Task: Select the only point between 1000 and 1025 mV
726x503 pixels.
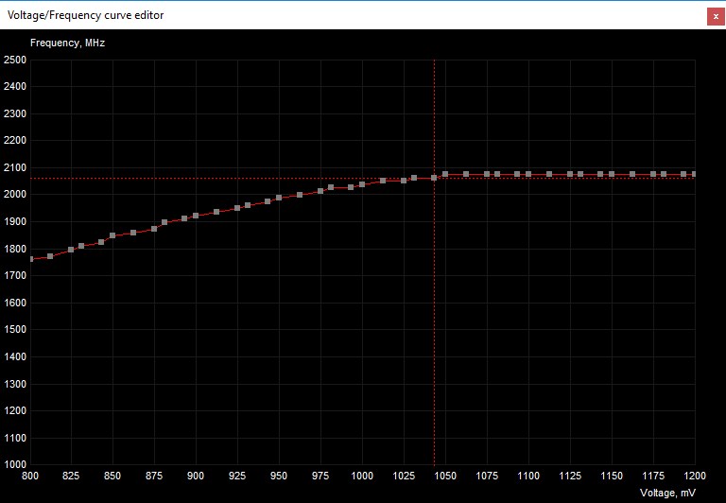Action: point(383,181)
